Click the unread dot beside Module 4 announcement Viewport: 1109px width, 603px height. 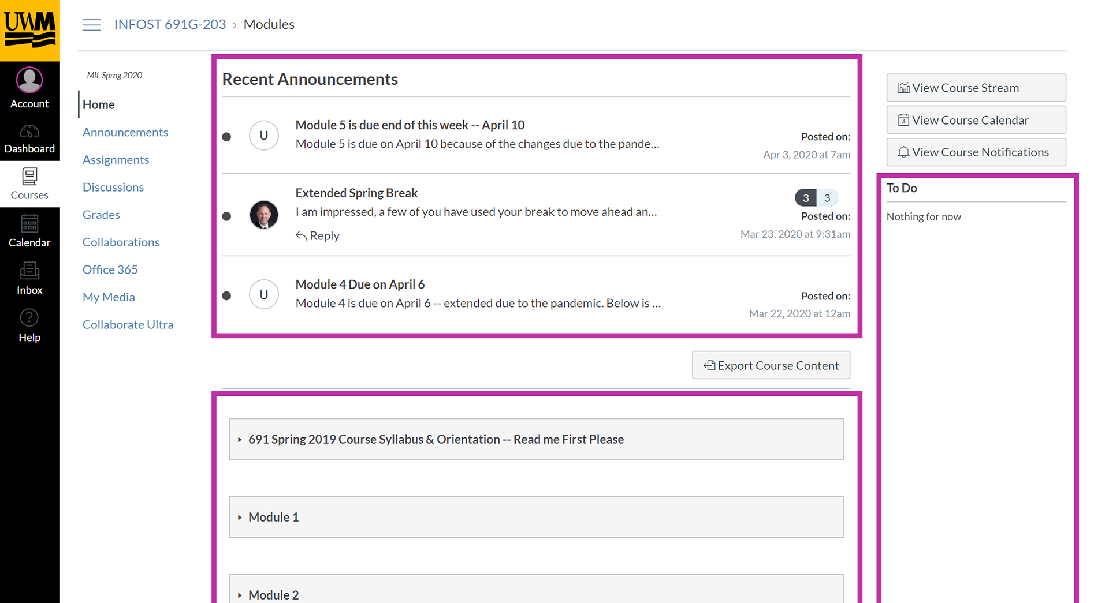point(226,295)
